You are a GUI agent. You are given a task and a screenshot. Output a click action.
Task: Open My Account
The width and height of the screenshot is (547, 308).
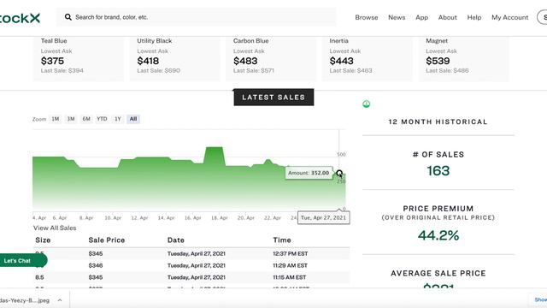509,17
